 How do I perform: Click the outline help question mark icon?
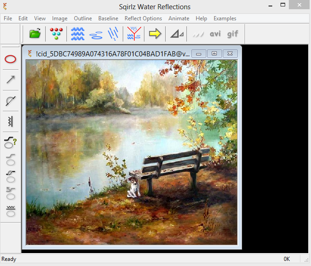pos(10,142)
